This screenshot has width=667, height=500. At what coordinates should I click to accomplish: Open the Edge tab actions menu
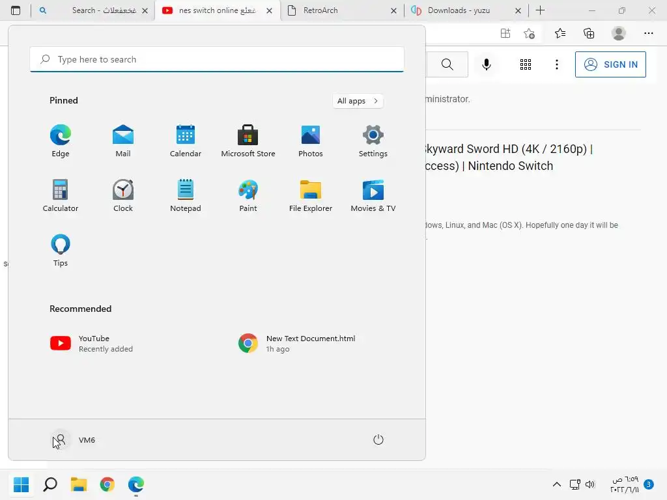16,10
